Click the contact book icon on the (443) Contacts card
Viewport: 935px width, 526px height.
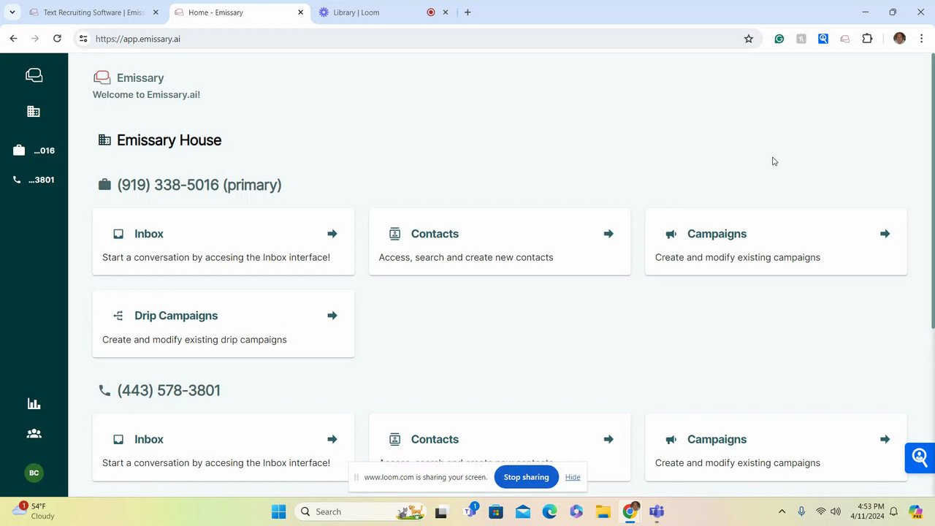[395, 439]
